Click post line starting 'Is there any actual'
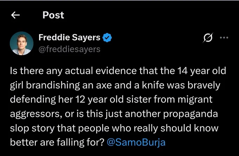The width and height of the screenshot is (239, 156). (x=118, y=71)
